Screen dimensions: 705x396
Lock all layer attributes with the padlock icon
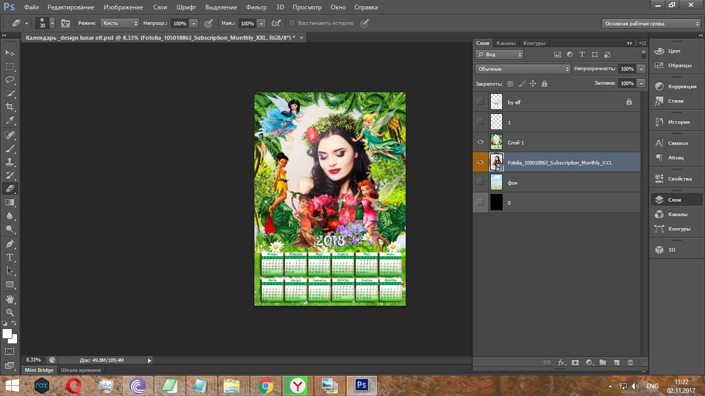(544, 84)
